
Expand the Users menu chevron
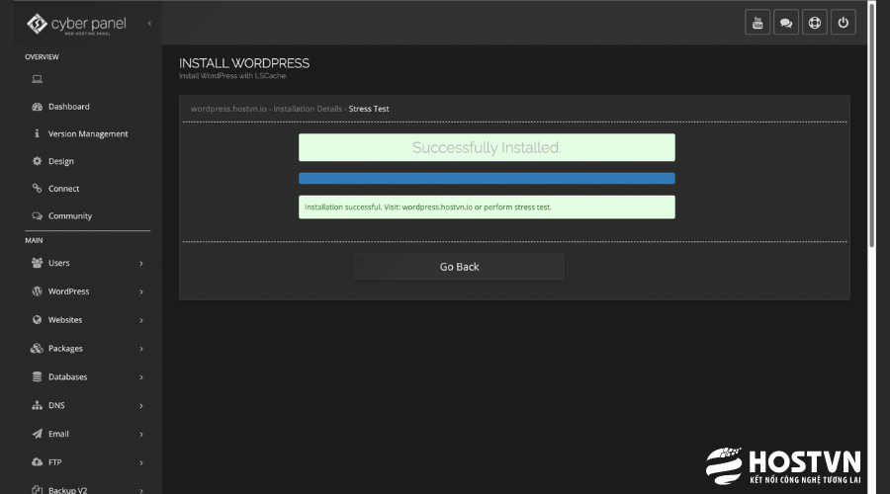[x=141, y=263]
